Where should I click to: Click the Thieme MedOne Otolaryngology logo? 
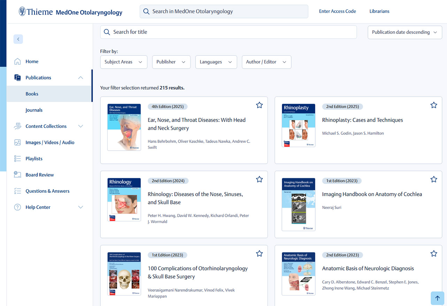71,12
